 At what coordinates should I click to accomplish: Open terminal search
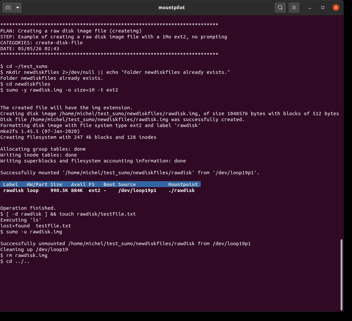280,8
